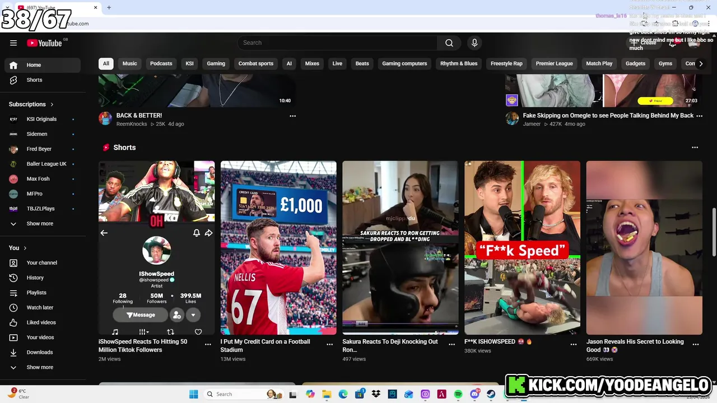Open options for Jason Reveals His Secret short

tap(696, 345)
